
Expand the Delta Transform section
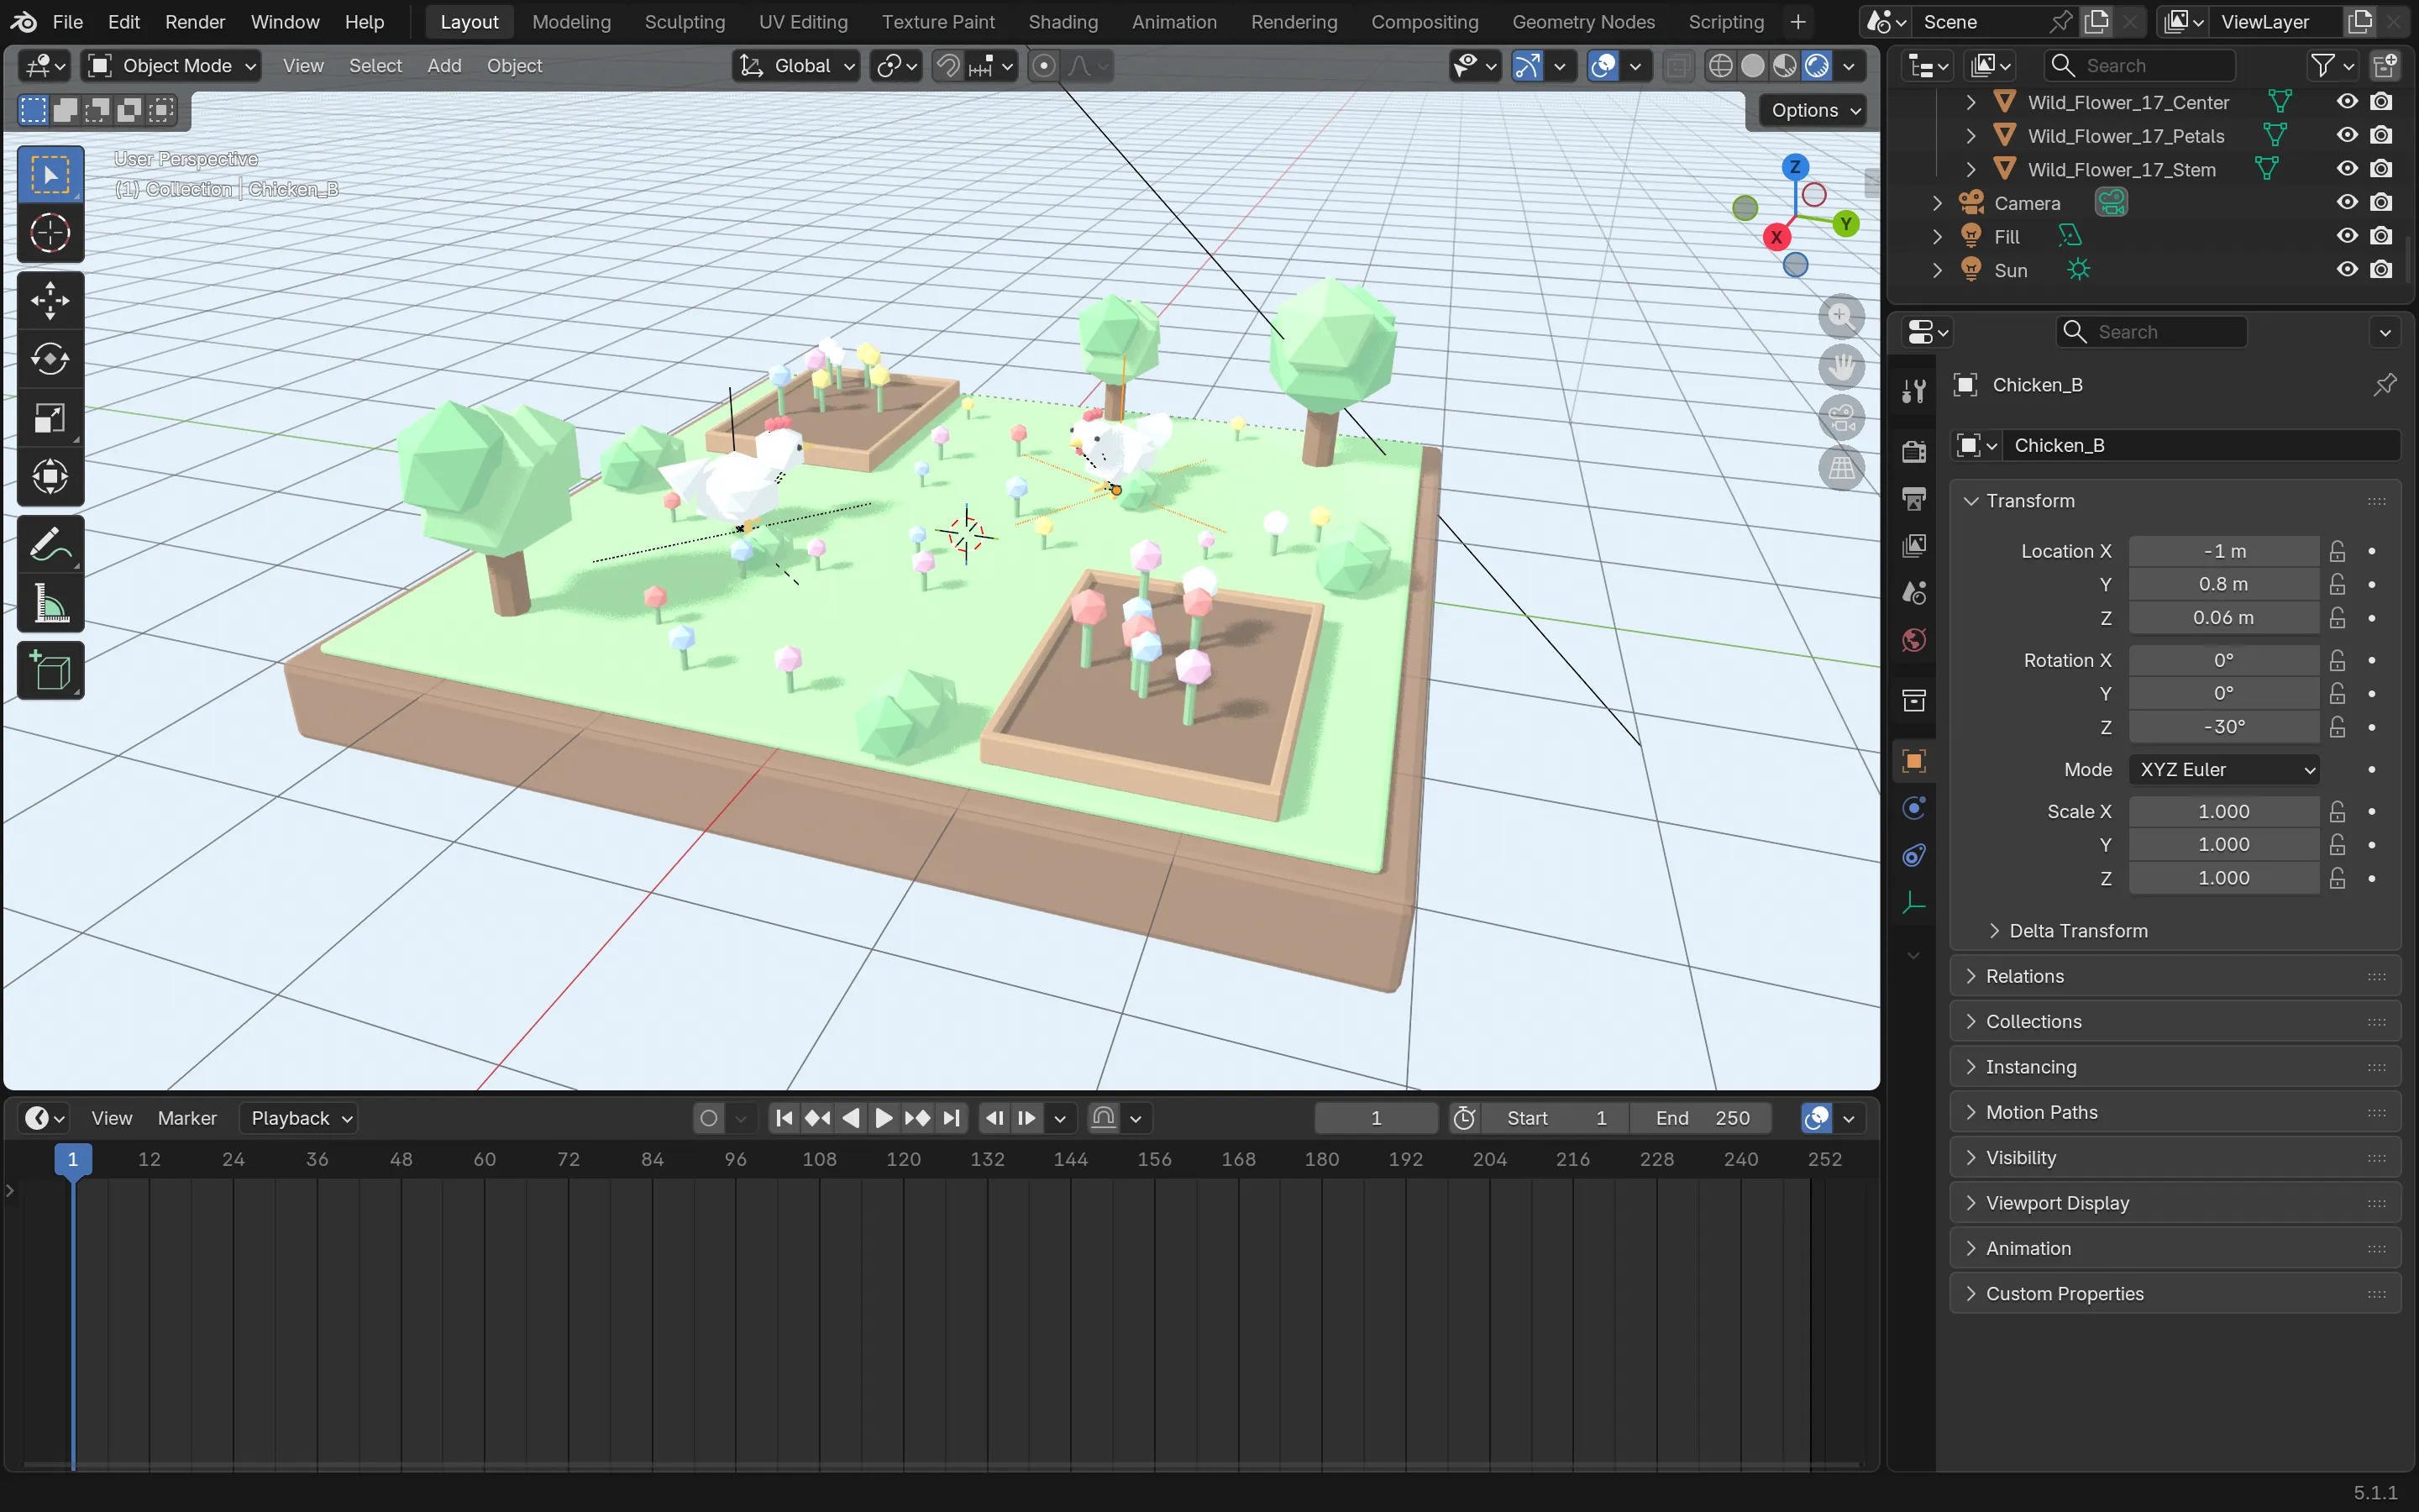2077,930
